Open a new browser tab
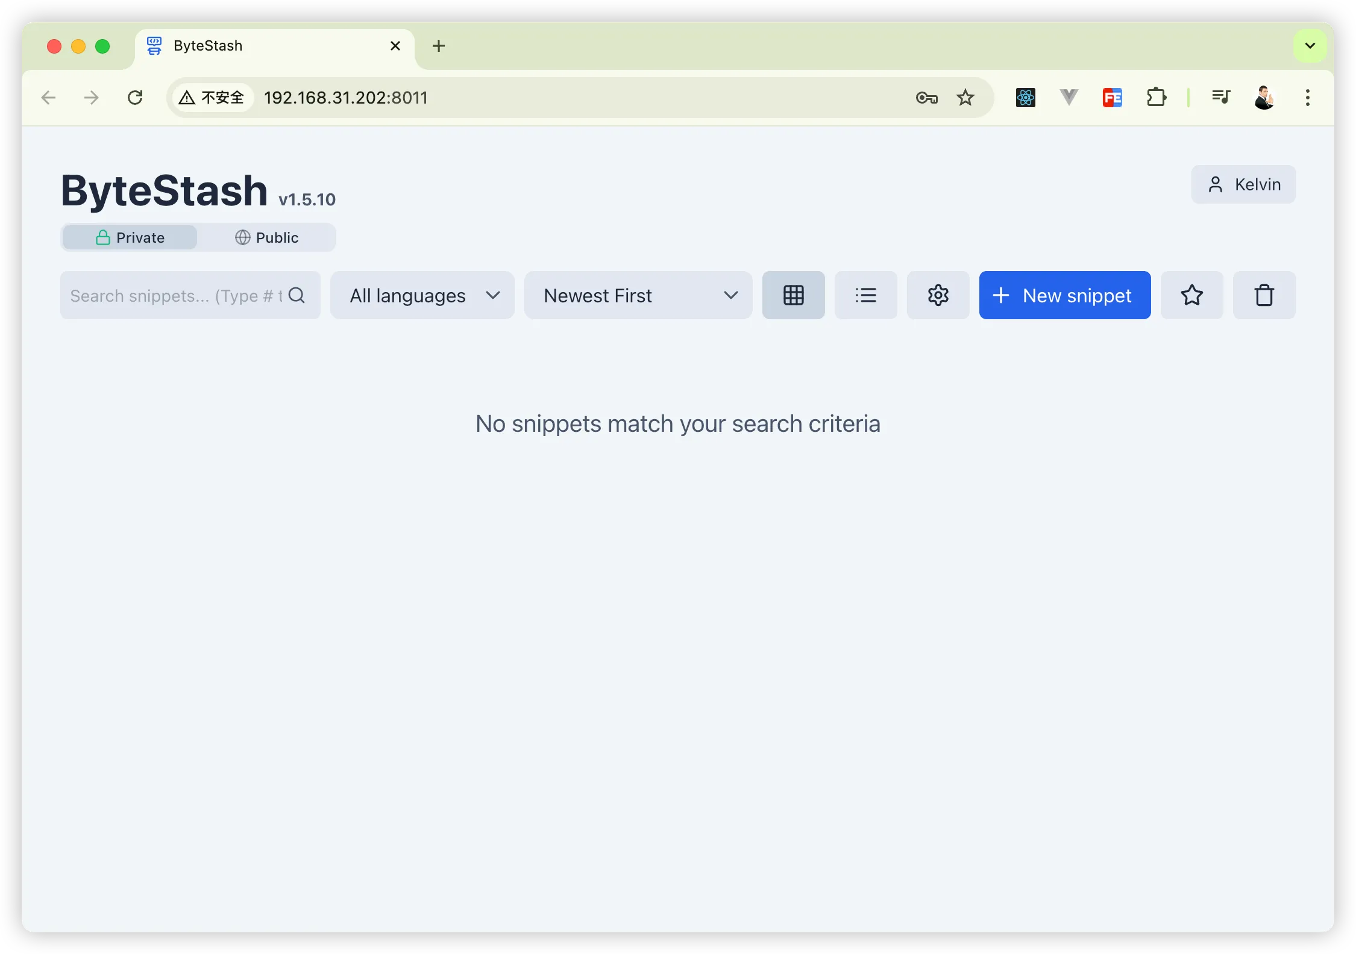1356x954 pixels. coord(439,46)
